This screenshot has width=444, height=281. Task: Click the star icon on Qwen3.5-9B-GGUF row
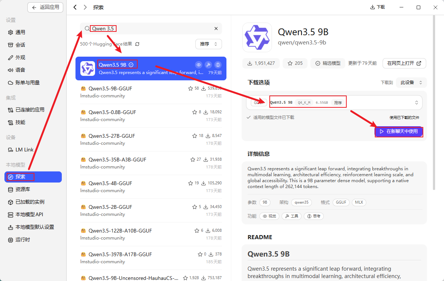pyautogui.click(x=191, y=88)
